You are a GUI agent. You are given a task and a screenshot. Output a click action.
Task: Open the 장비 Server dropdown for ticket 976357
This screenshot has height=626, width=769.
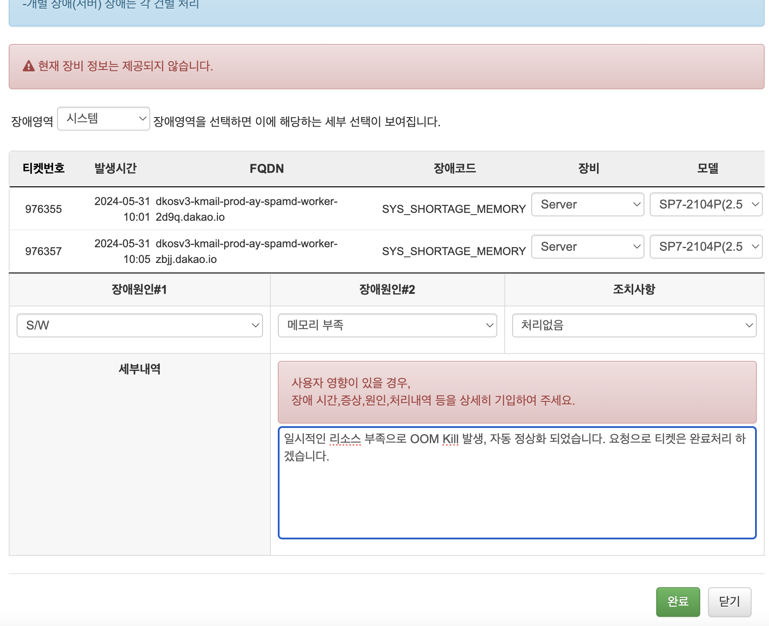pyautogui.click(x=588, y=247)
